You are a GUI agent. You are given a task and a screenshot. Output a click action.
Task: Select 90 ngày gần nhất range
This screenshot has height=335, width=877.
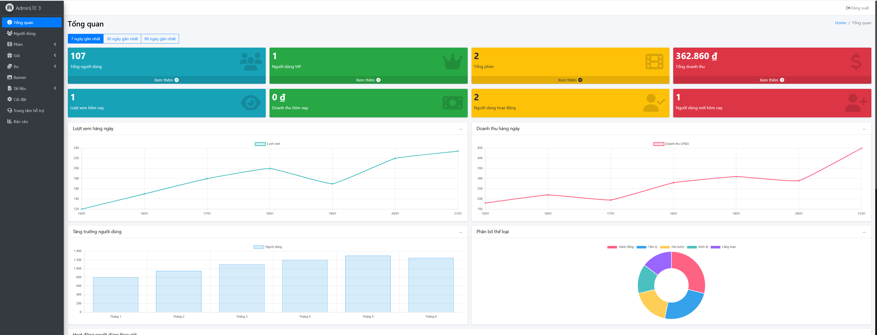click(160, 39)
